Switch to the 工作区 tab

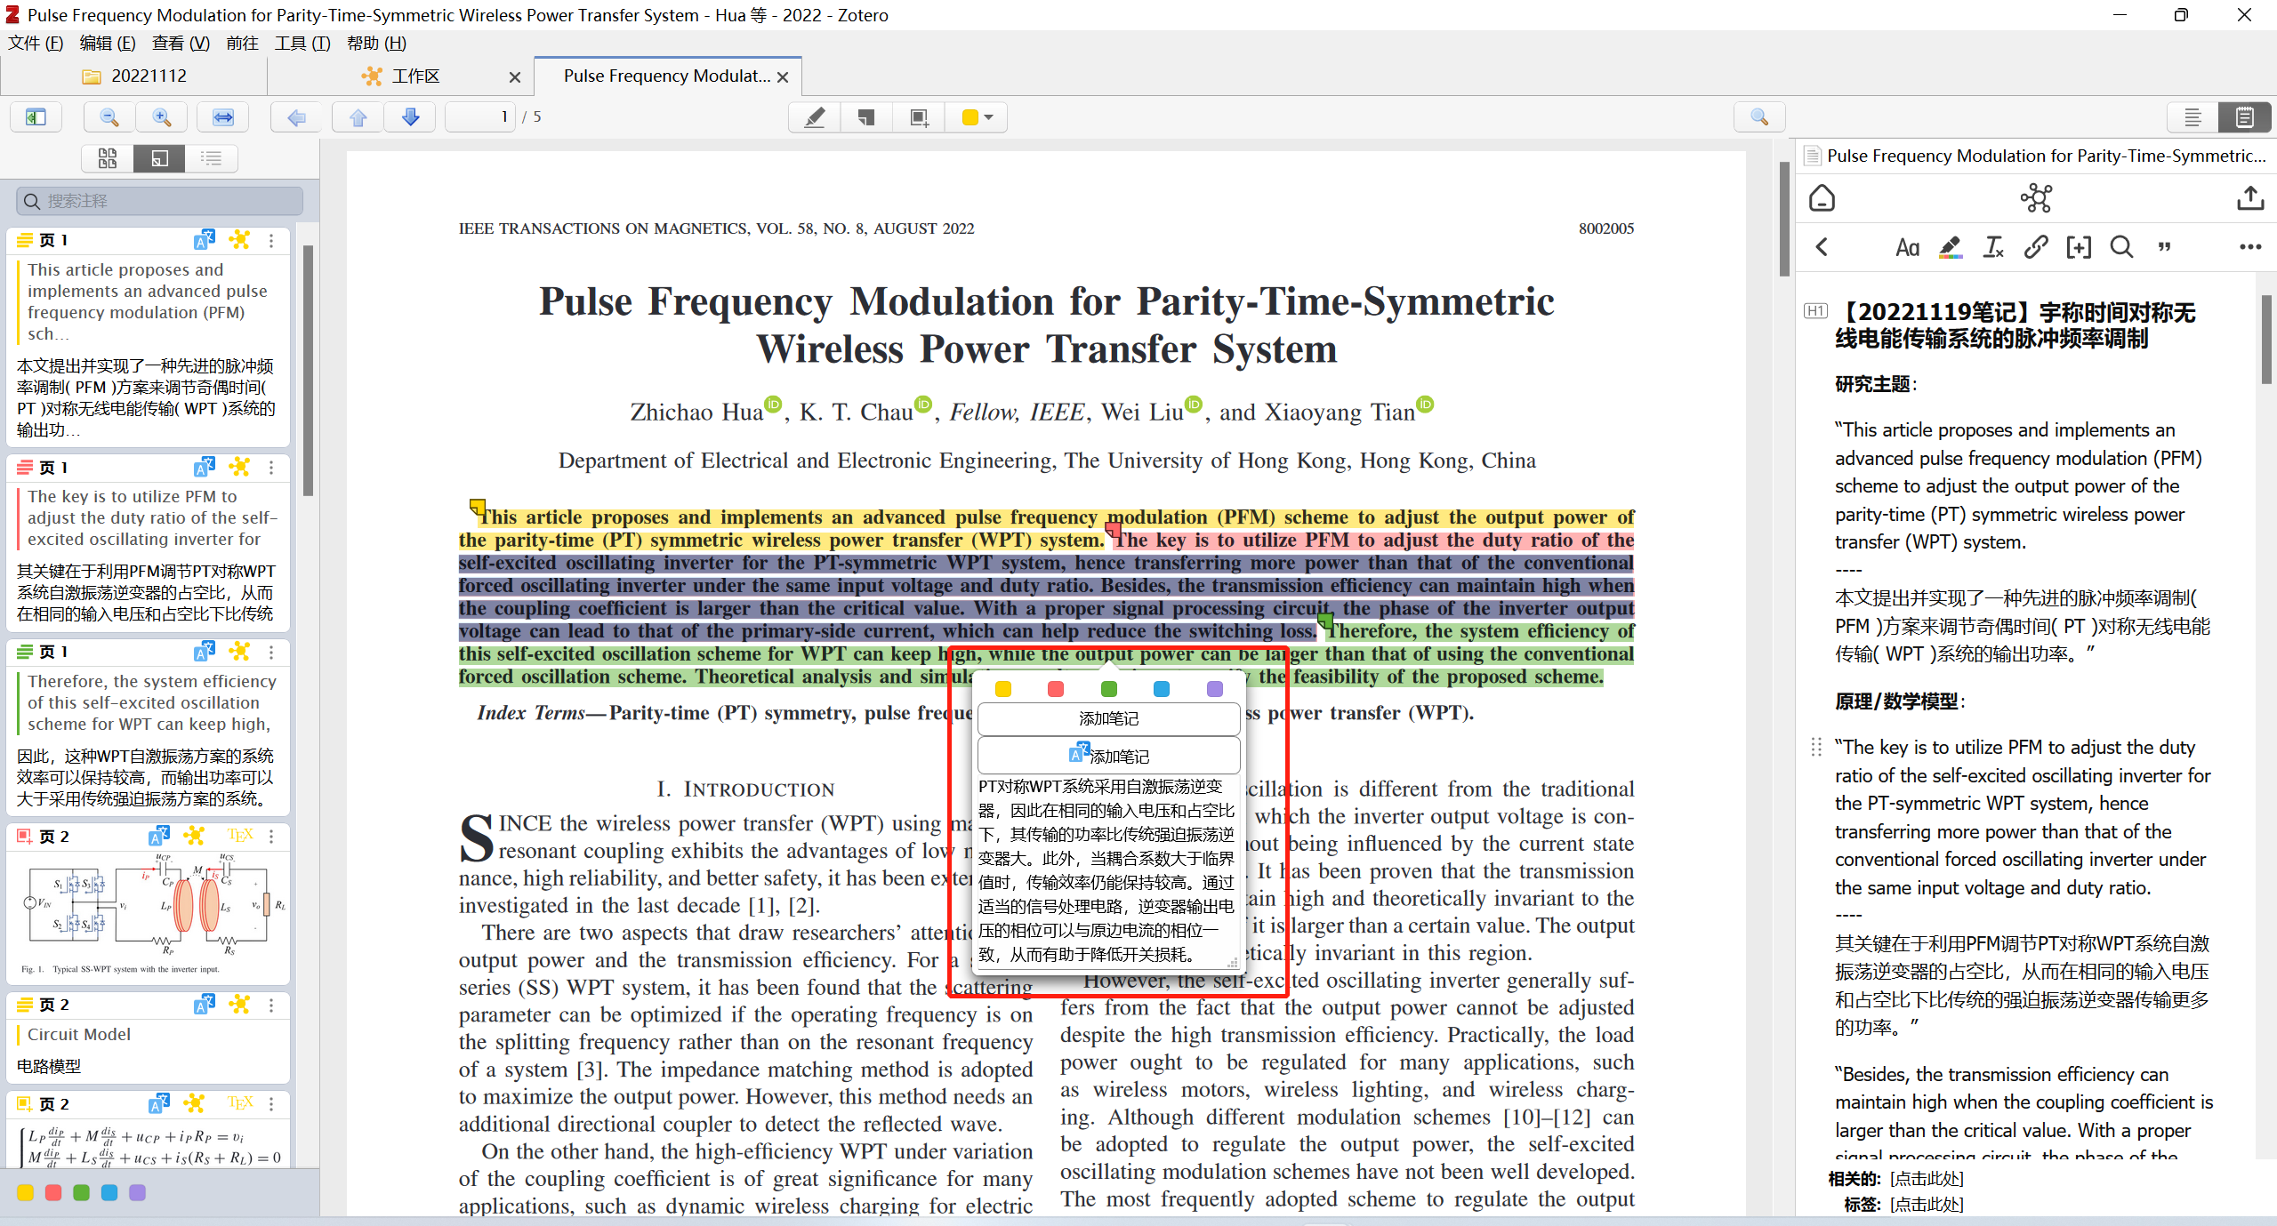[415, 76]
